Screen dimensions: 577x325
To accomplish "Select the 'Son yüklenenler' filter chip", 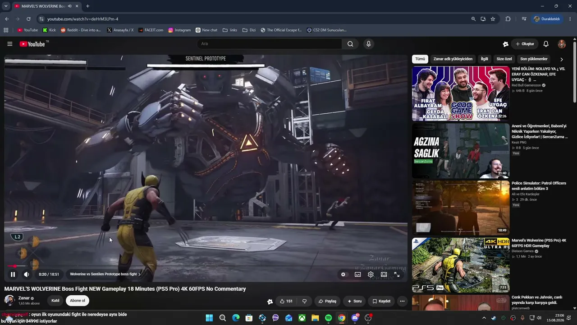I will coord(534,59).
